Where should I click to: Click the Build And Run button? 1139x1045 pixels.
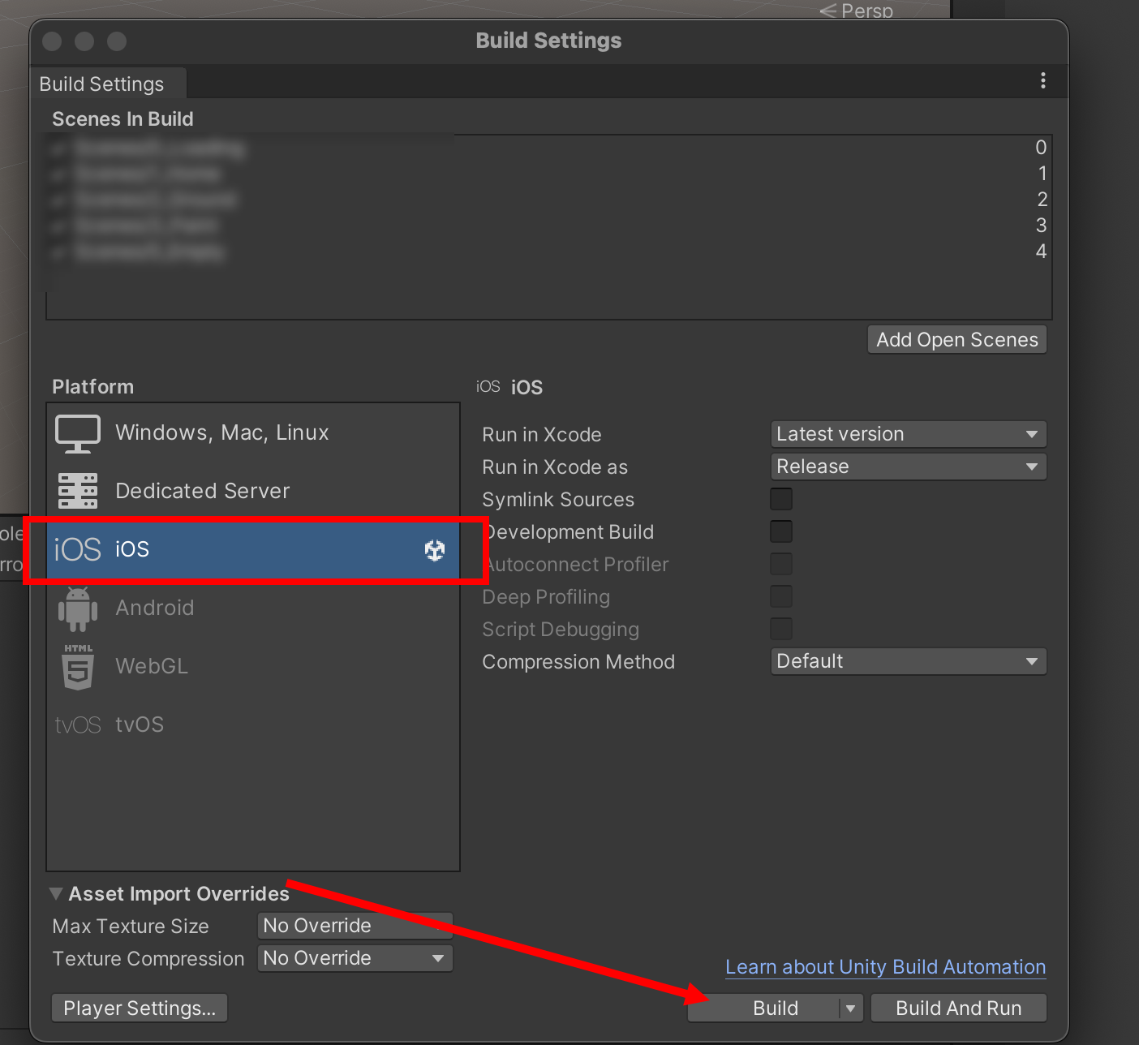[959, 1008]
